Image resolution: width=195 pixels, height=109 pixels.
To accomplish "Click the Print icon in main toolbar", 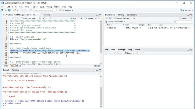I will 31,10.
